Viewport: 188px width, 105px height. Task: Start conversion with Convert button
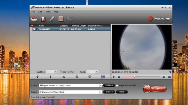[x=155, y=89]
